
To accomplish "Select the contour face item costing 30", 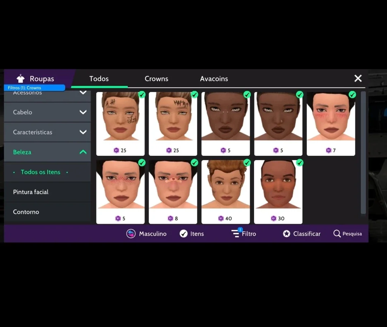I will click(278, 192).
